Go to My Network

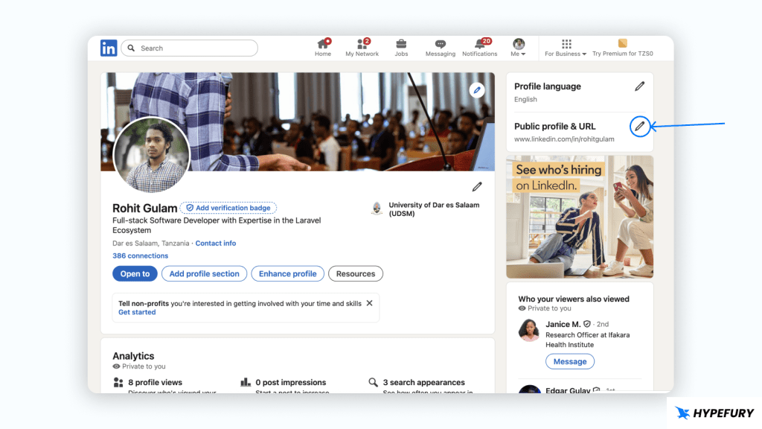click(362, 46)
